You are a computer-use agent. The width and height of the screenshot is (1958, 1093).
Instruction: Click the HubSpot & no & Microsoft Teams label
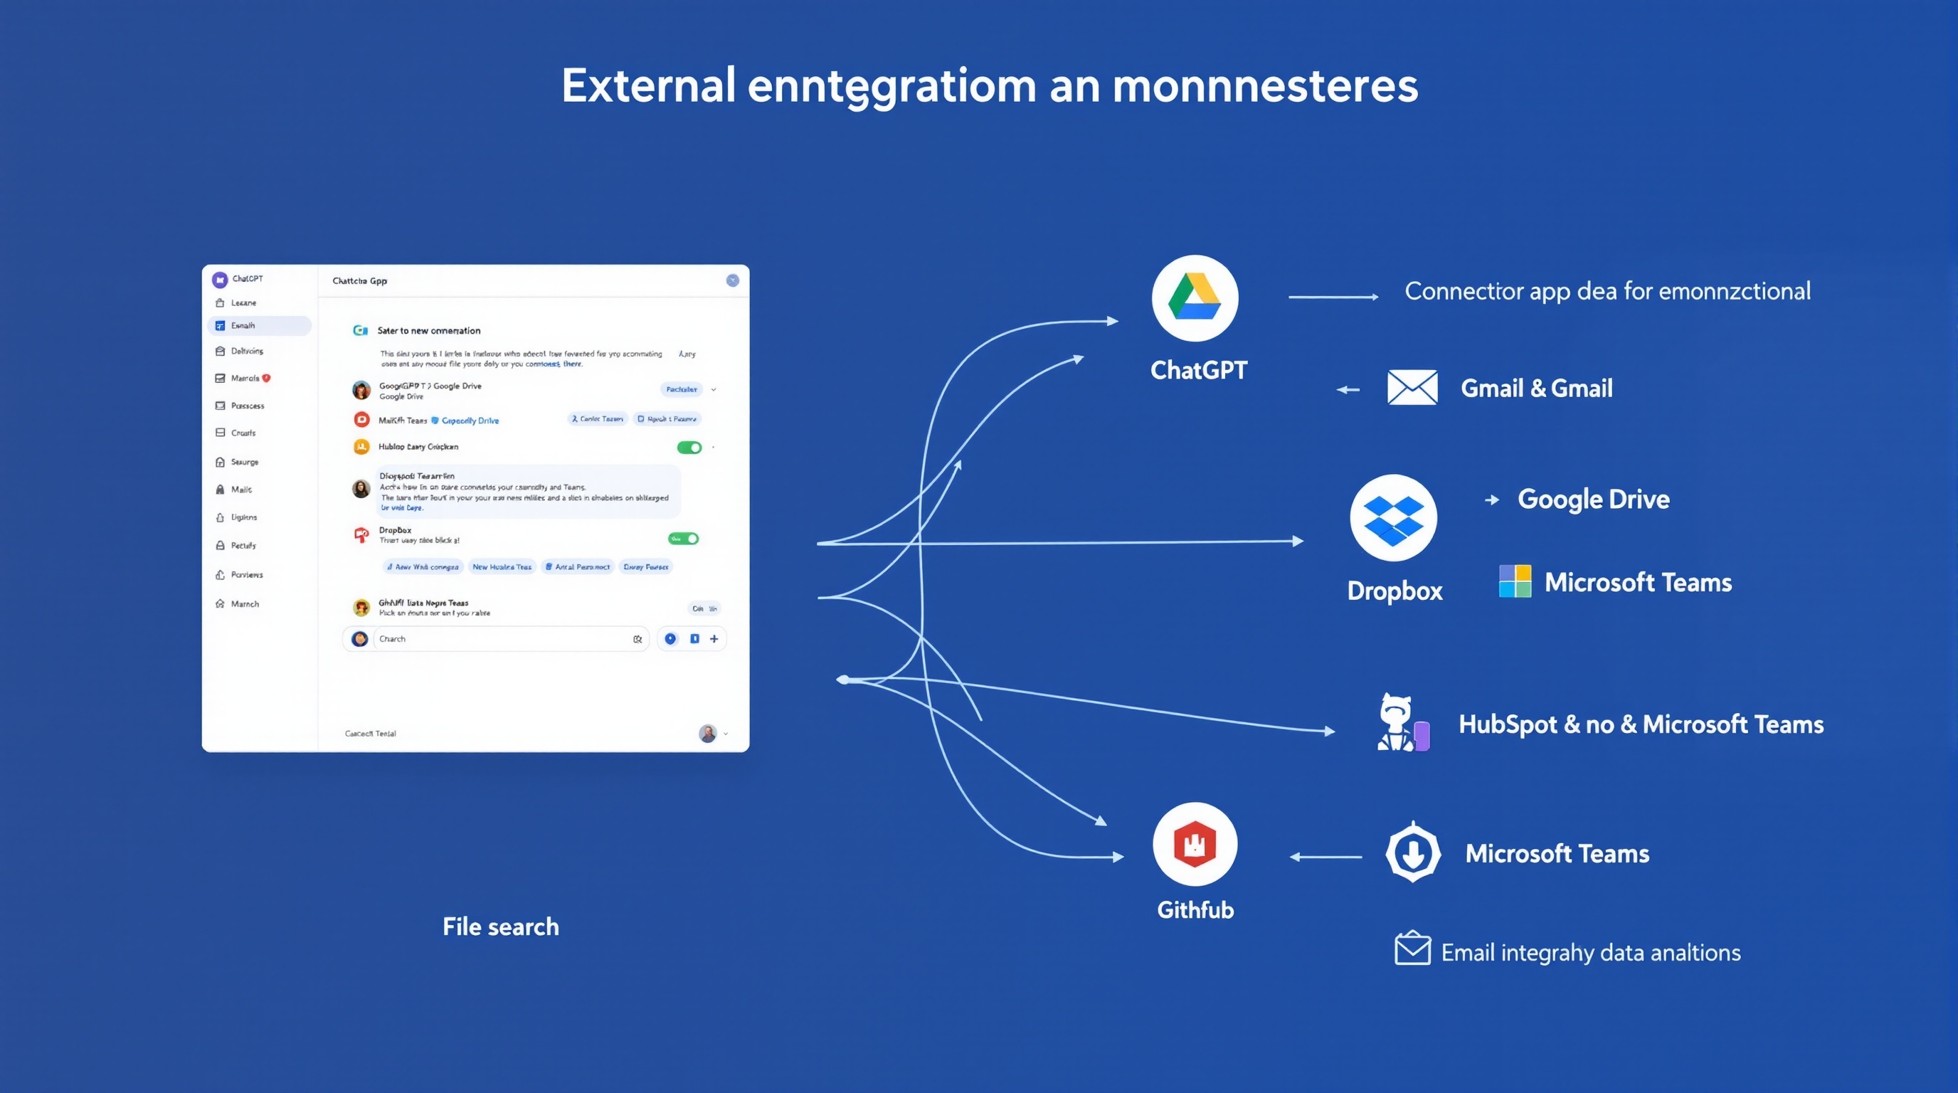[1640, 724]
